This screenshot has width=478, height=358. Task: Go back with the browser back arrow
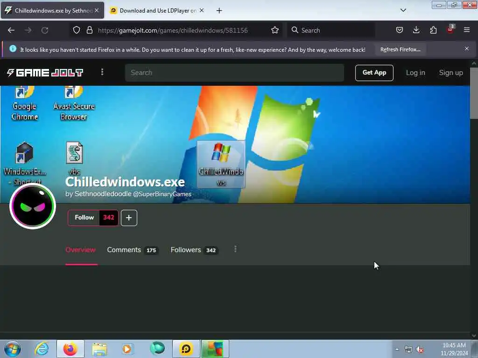[11, 30]
